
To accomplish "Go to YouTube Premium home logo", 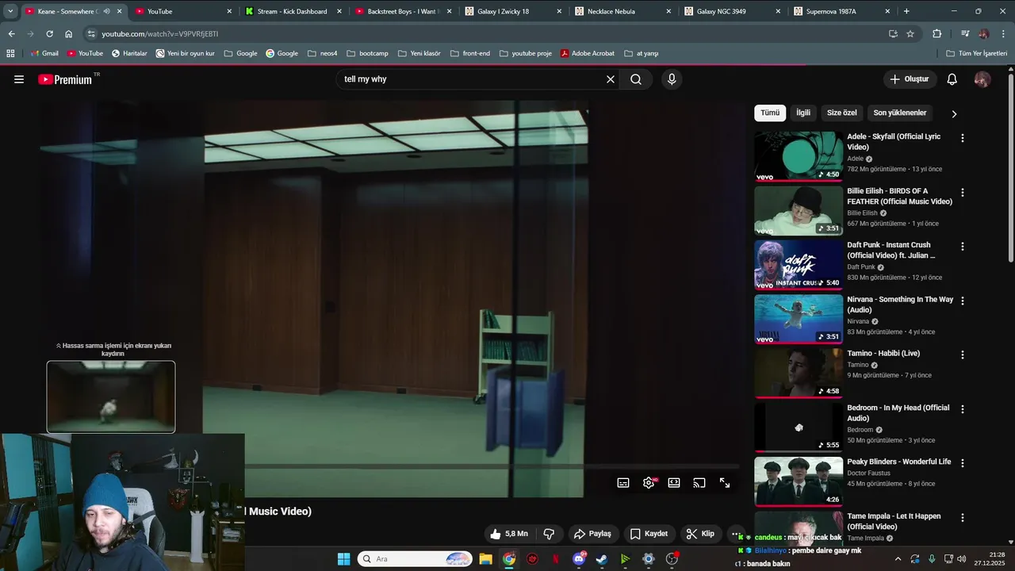I will 67,79.
